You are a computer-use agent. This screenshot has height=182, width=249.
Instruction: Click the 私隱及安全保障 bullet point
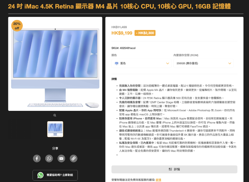coord(178,147)
